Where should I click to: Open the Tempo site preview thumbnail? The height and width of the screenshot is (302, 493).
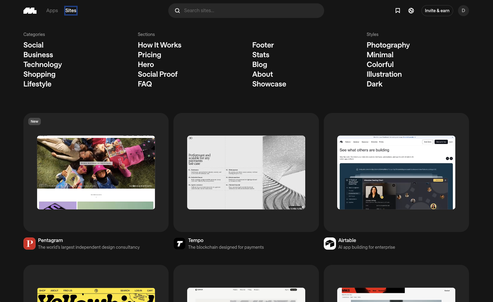[246, 172]
